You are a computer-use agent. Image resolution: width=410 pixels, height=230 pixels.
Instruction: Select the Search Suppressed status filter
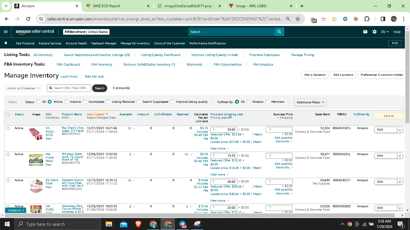point(139,102)
